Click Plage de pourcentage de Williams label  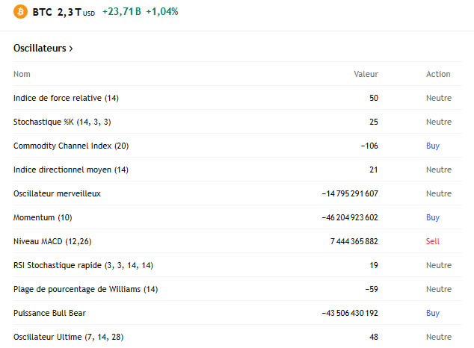pos(85,289)
